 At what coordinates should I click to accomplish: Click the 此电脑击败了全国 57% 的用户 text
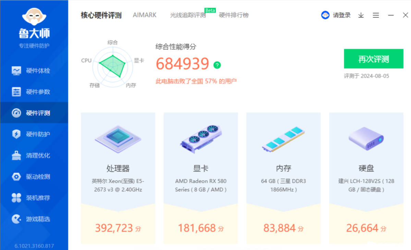(x=196, y=81)
